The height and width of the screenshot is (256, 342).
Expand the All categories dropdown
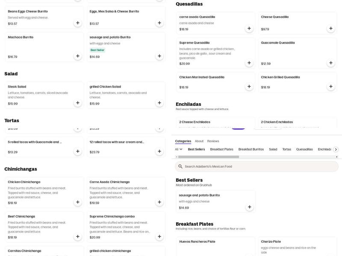[179, 149]
